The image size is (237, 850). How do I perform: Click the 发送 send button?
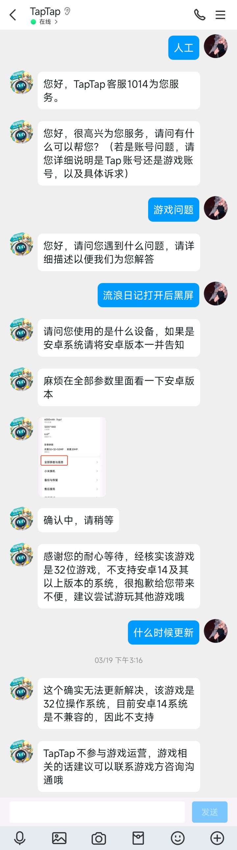coord(210,812)
